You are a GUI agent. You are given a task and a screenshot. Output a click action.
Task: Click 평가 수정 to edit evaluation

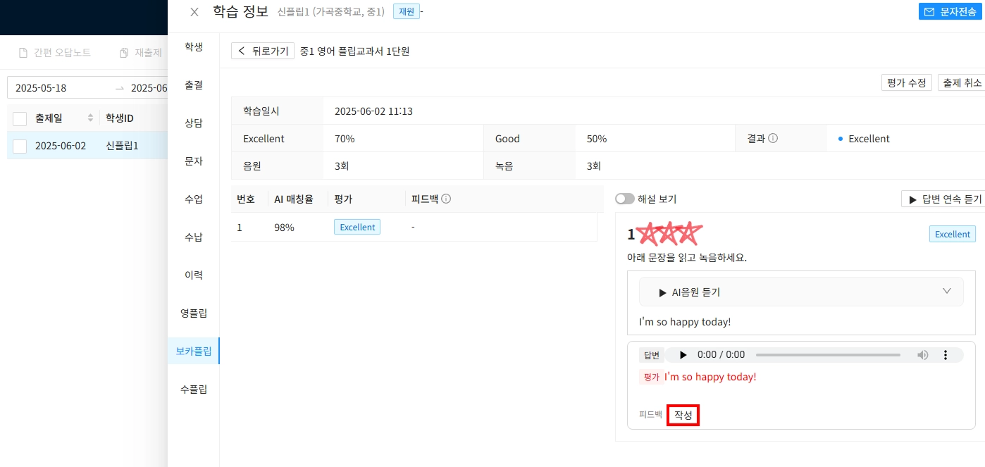coord(907,82)
